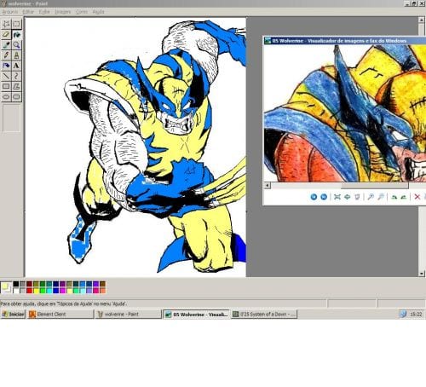Click Best Fit icon in image viewer
Screen dimensions: 426x387
click(337, 197)
